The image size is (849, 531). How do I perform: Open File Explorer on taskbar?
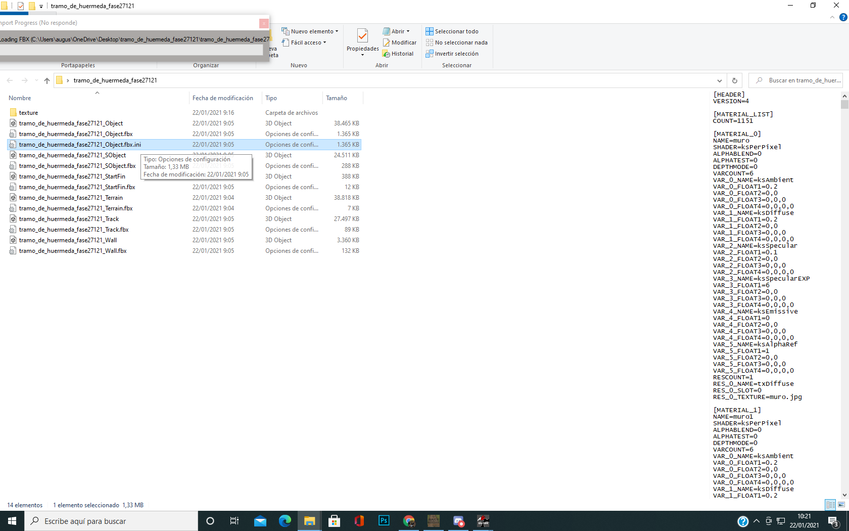click(310, 521)
